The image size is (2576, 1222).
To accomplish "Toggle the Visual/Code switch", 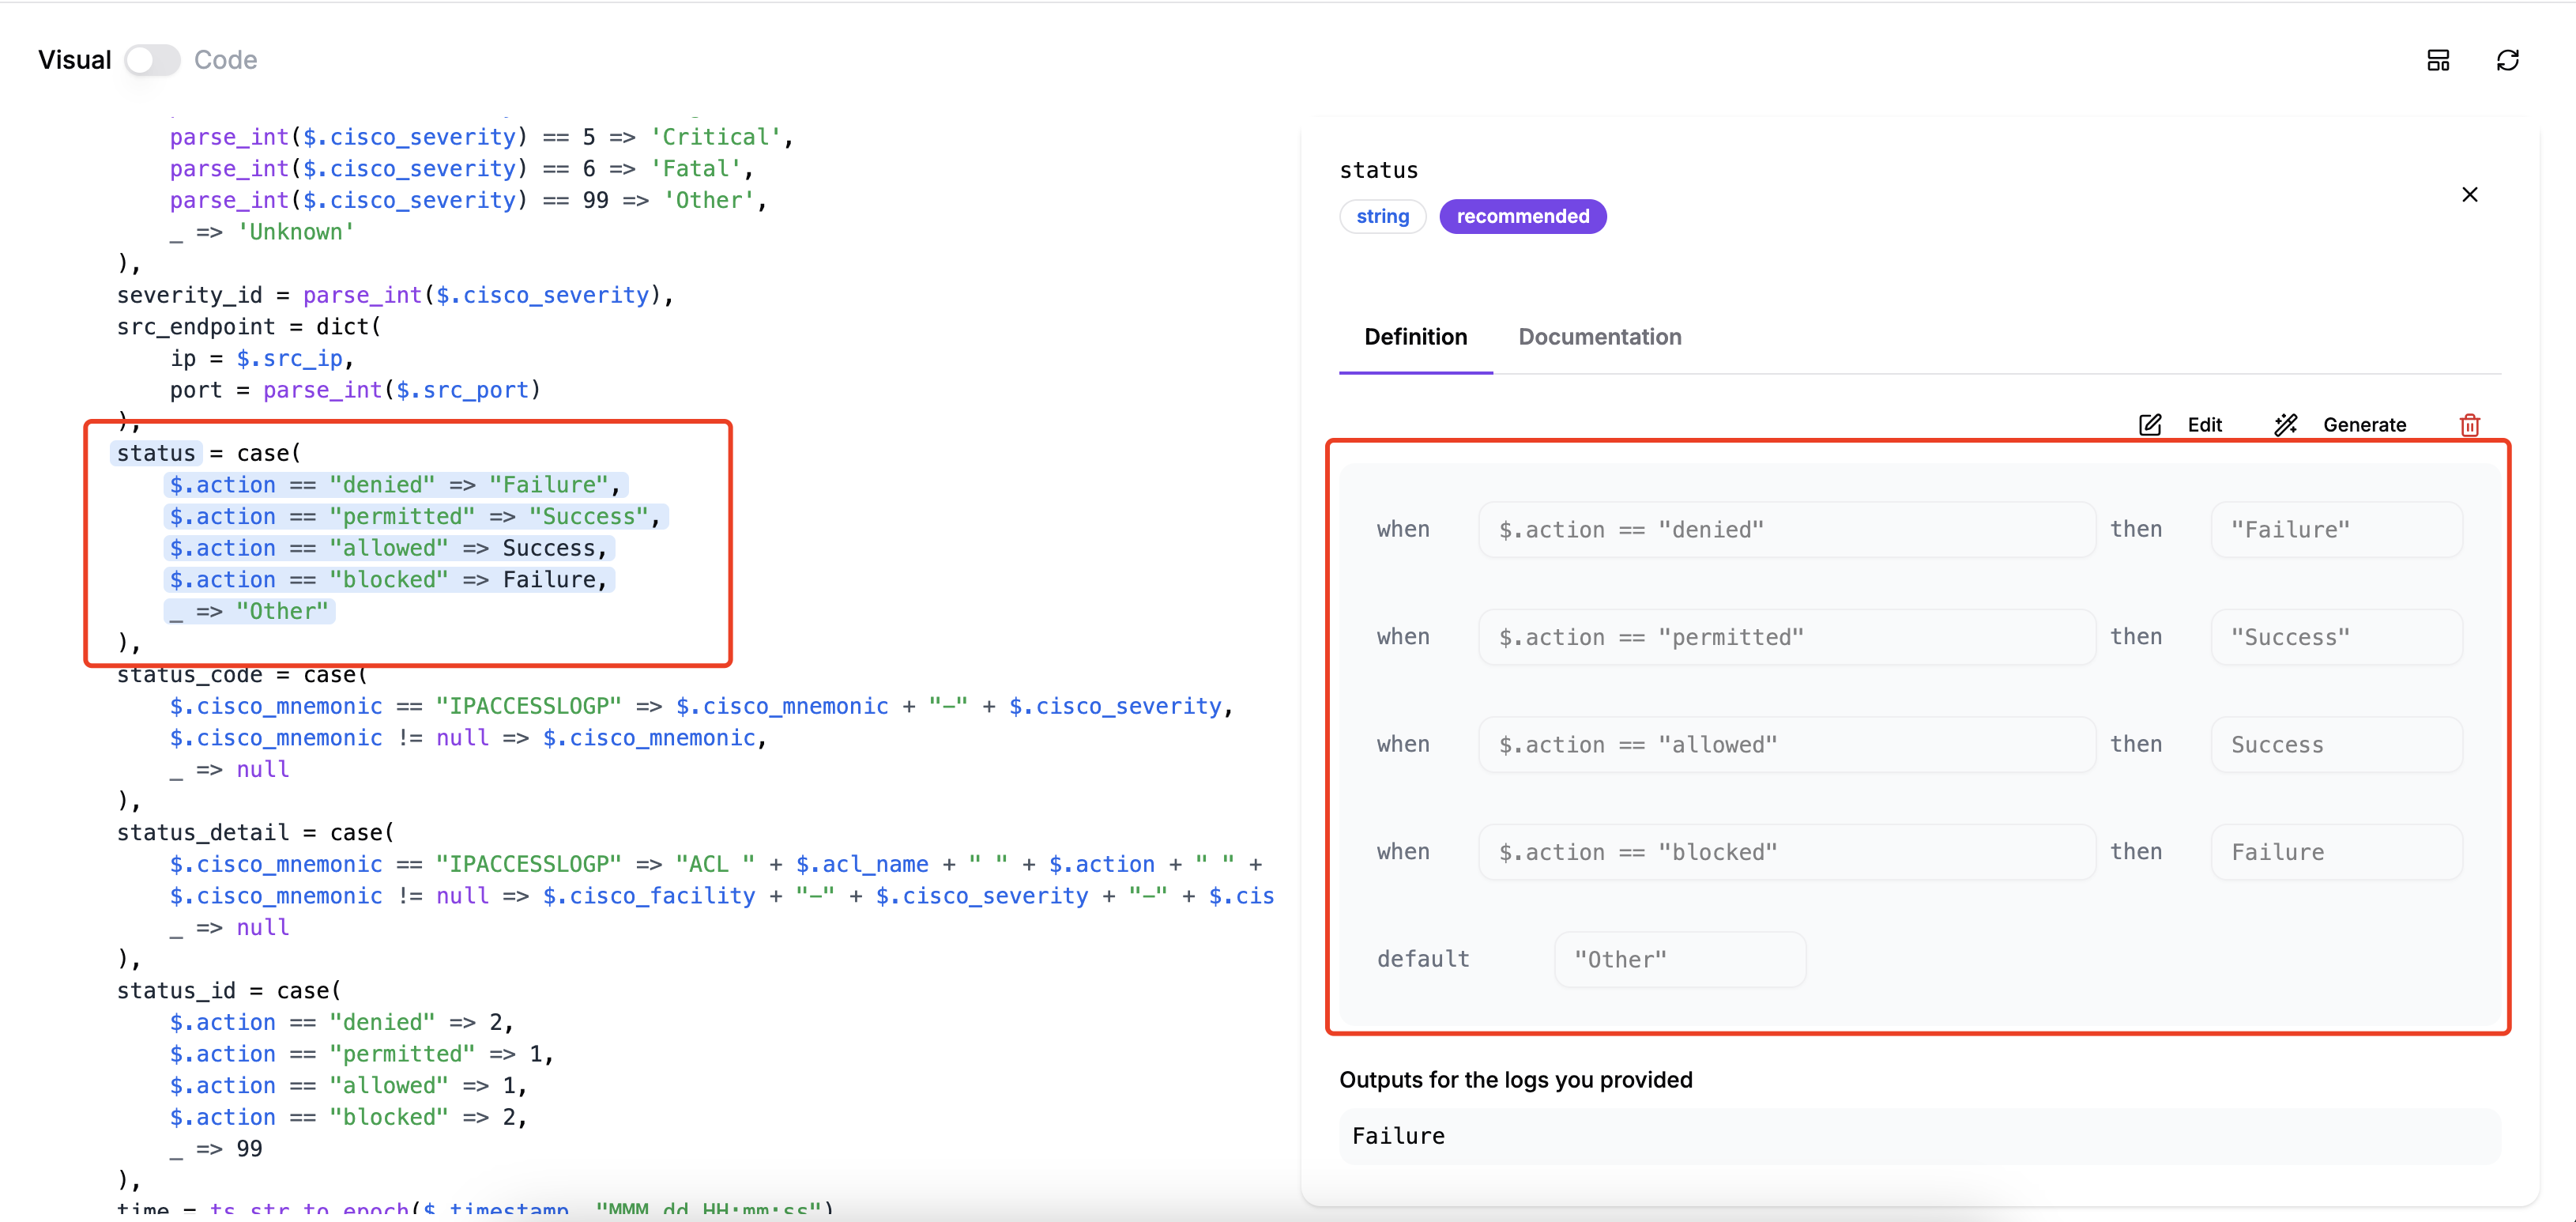I will coord(152,60).
